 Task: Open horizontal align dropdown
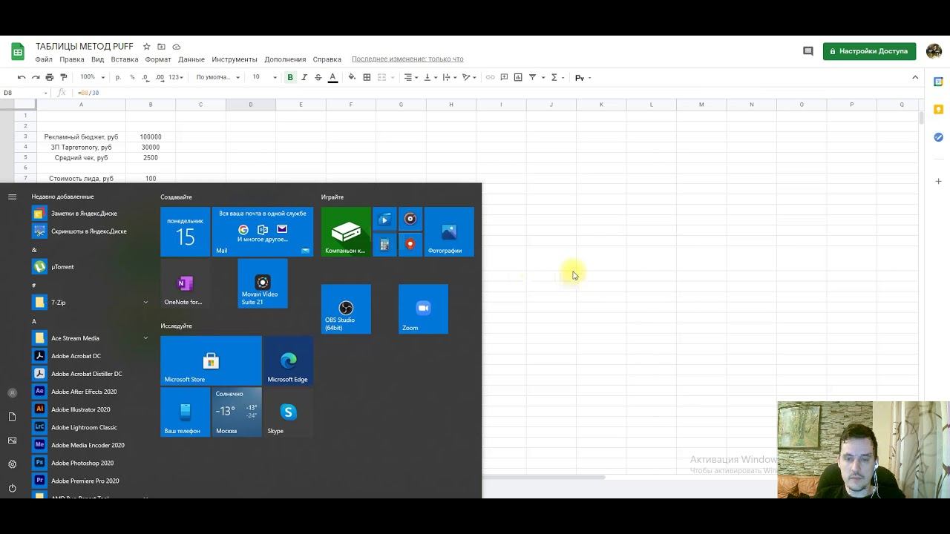tap(410, 77)
